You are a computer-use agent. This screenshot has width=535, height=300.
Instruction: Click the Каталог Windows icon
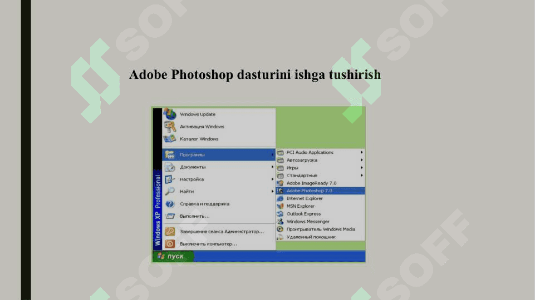pyautogui.click(x=170, y=139)
